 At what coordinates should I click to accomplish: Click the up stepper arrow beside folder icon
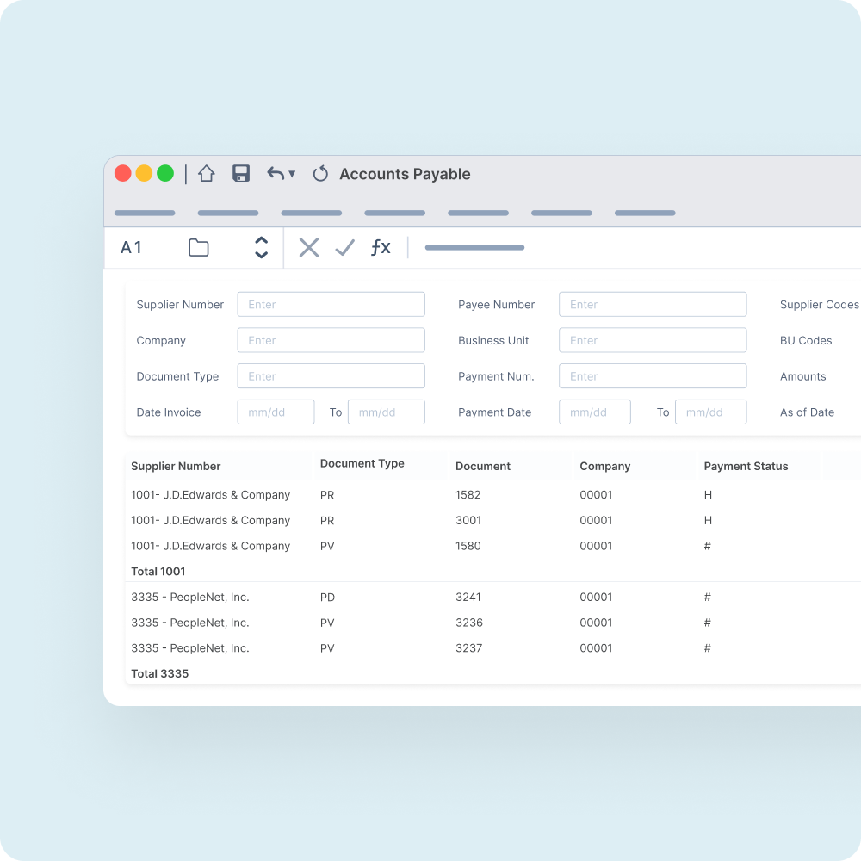pyautogui.click(x=261, y=241)
